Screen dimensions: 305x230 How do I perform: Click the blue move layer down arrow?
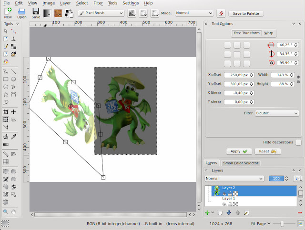[229, 213]
